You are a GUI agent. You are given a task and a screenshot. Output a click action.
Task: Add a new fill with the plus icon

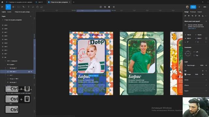[206, 71]
